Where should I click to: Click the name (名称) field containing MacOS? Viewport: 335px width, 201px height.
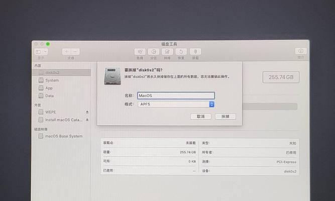[x=176, y=95]
